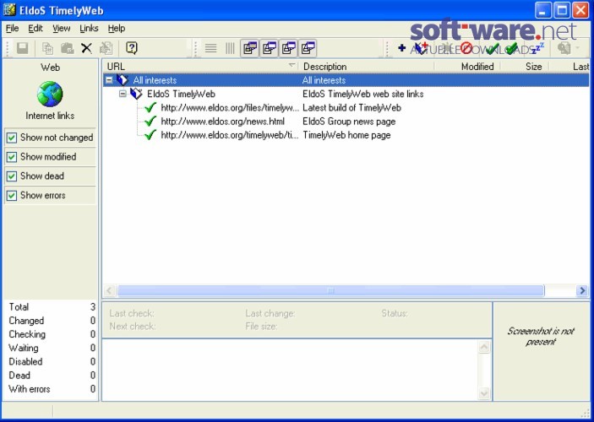Click the add folder icon with red plus
594x422 pixels.
click(421, 48)
